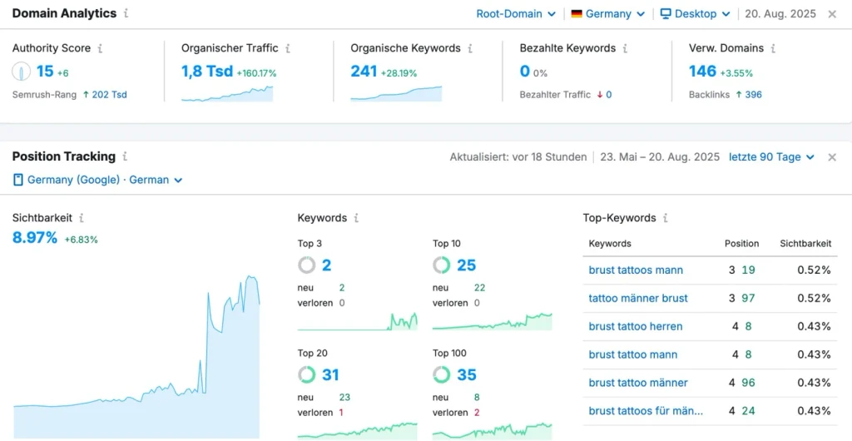Click the Organische Keywords sparkline chart
This screenshot has width=852, height=441.
click(396, 93)
